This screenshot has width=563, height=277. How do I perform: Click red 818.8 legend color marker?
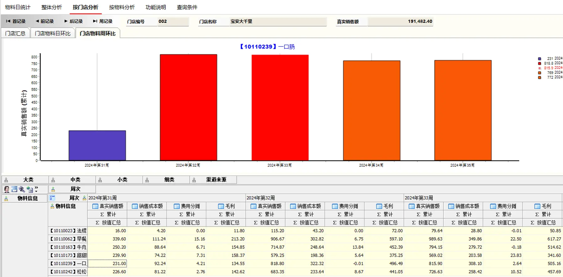point(540,63)
